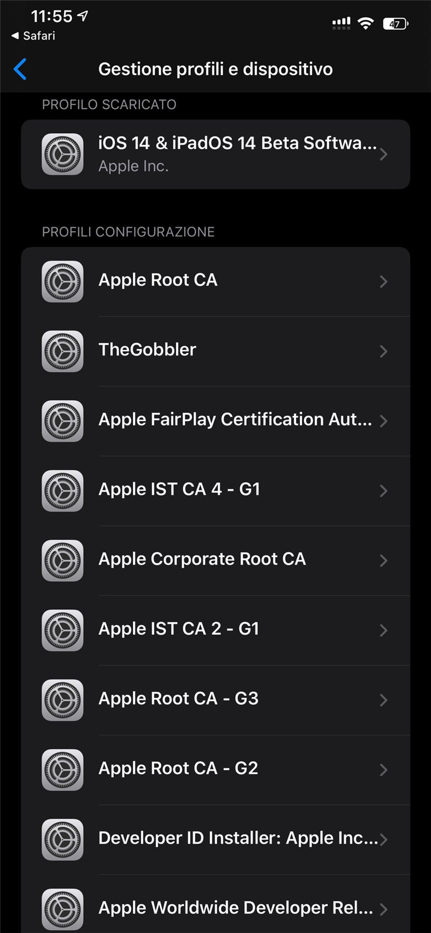Screen dimensions: 431x933
Task: Tap the gear icon beside Developer ID Installer
Action: [63, 839]
